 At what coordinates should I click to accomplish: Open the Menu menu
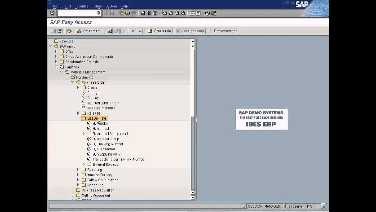pyautogui.click(x=57, y=6)
